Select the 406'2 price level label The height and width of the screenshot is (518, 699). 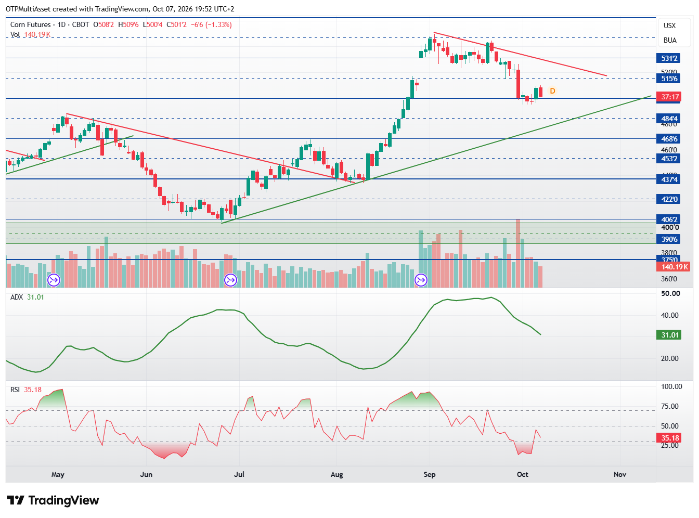(x=669, y=219)
